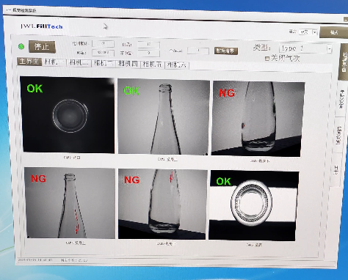Switch to the 主界面 tab
348x280 pixels.
pos(29,62)
